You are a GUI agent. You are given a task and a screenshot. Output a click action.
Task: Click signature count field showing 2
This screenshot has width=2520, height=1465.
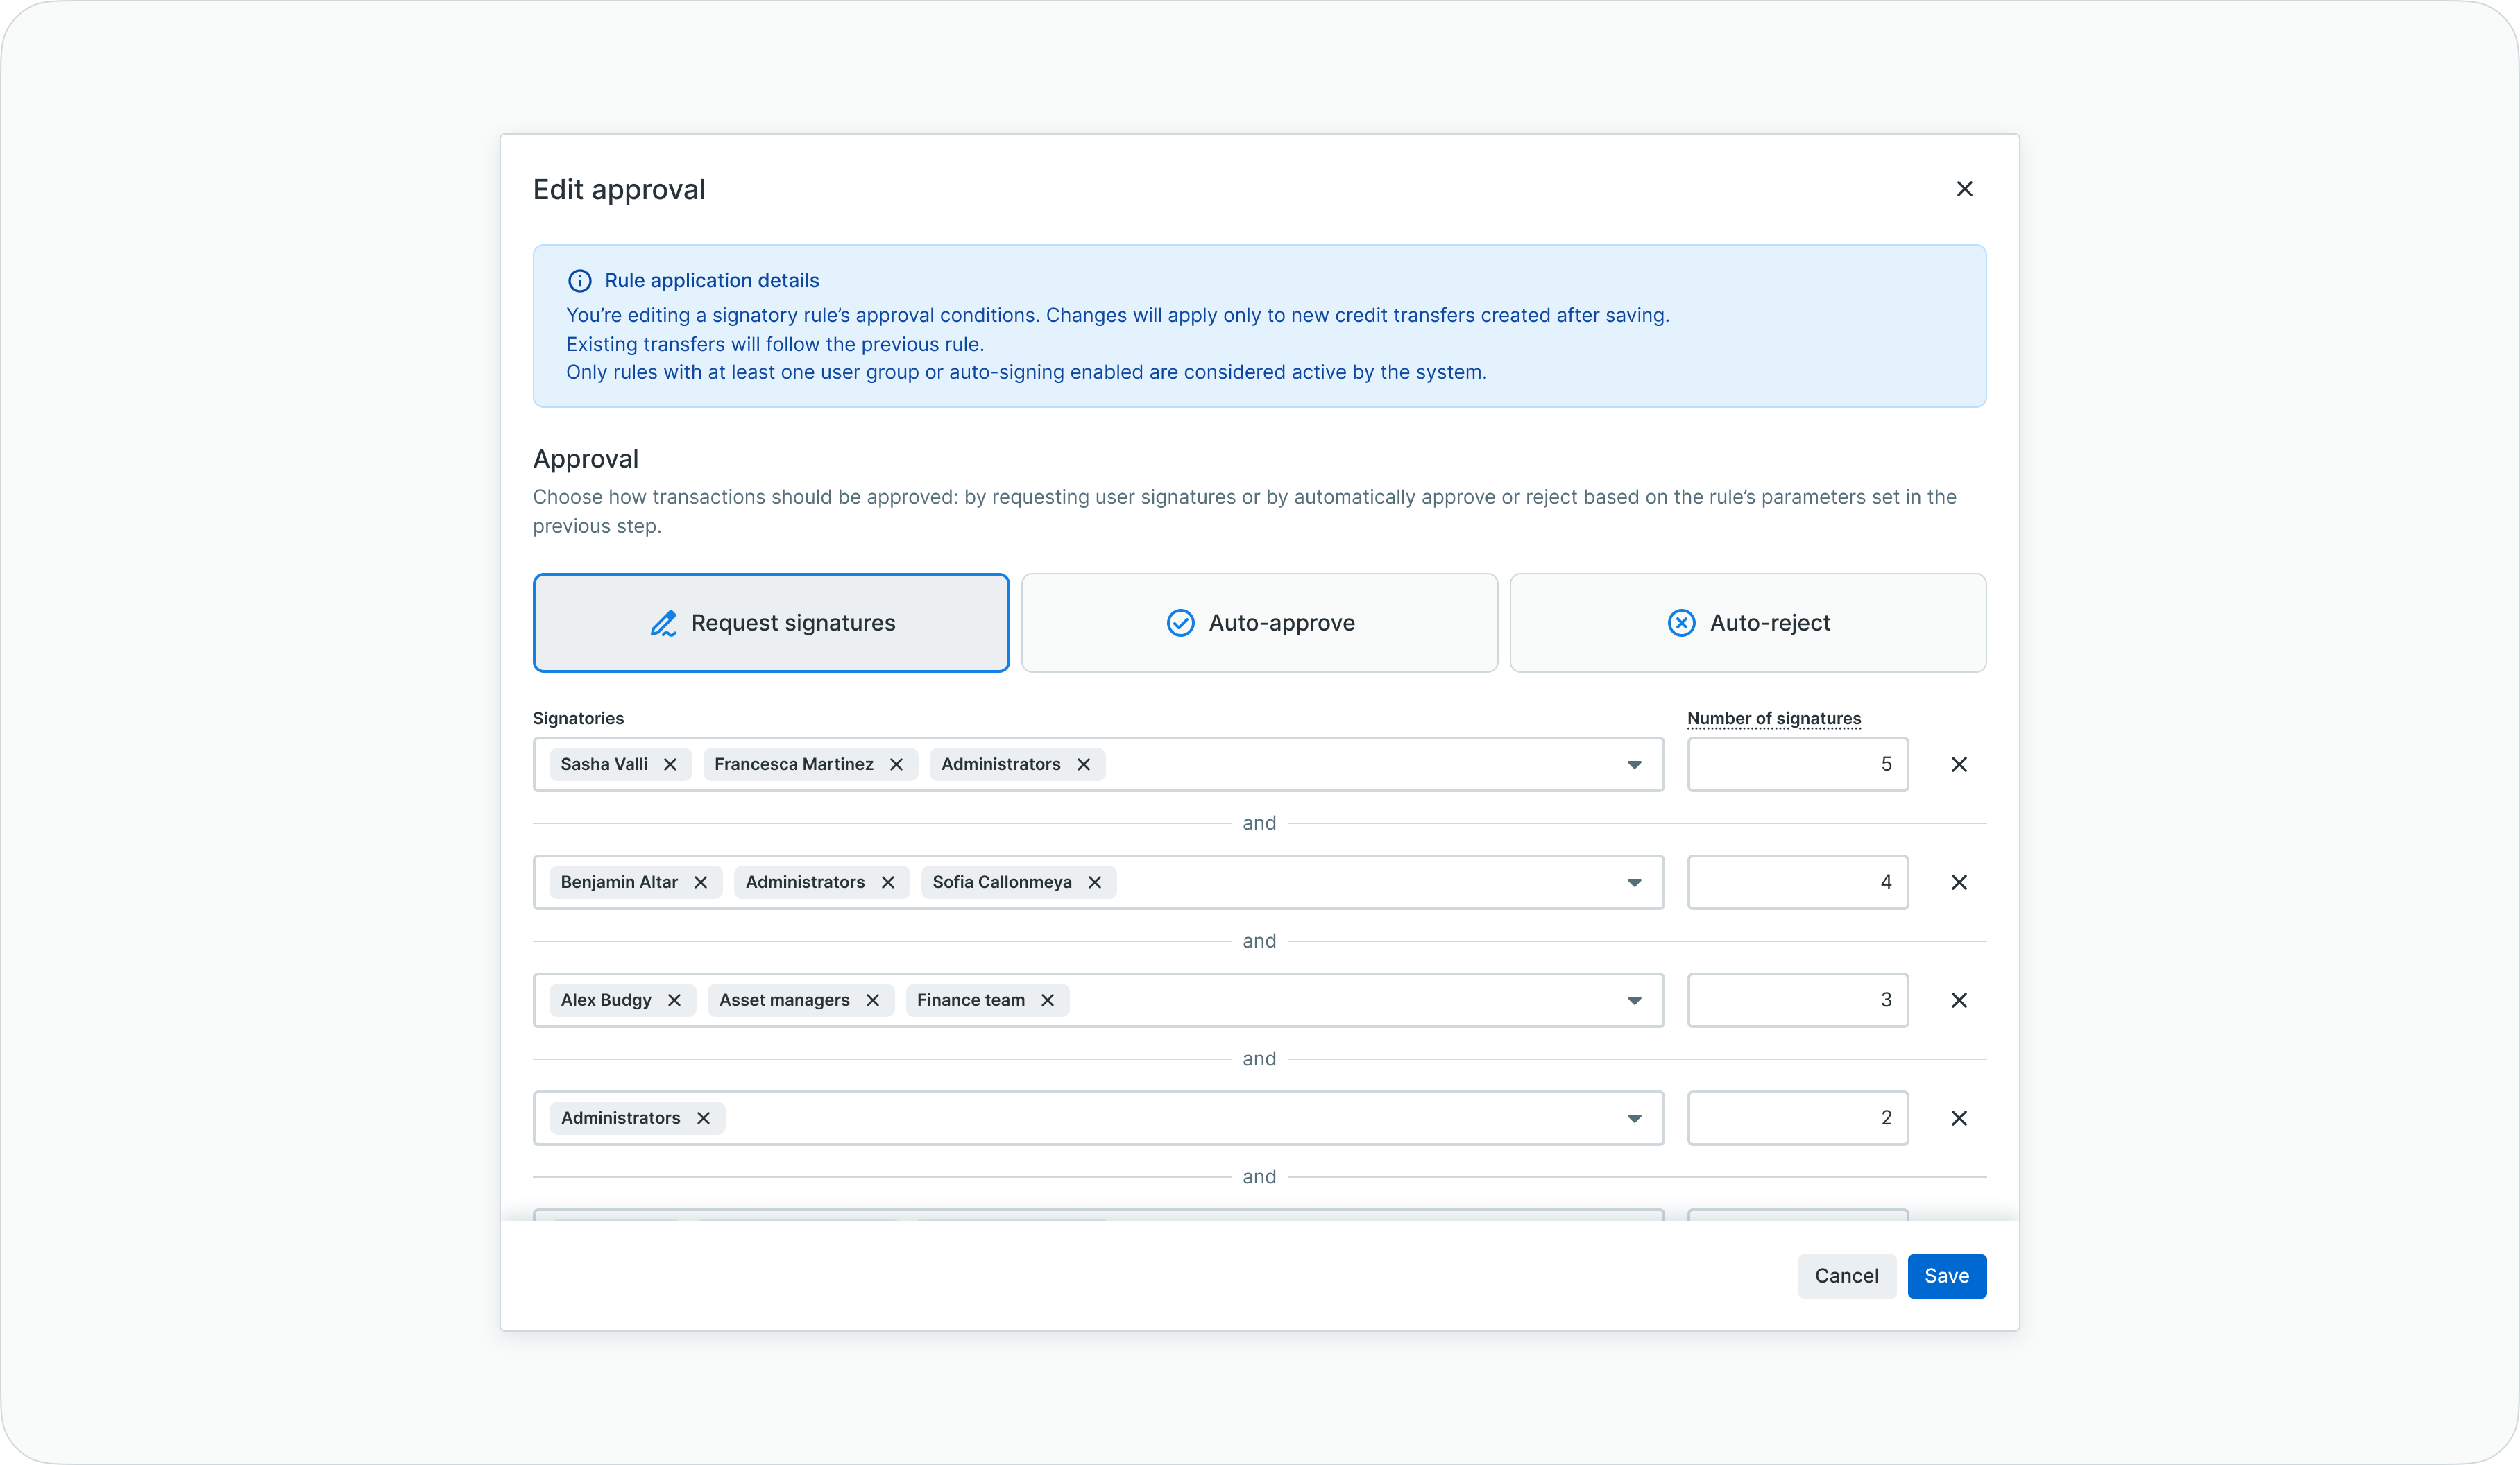pyautogui.click(x=1797, y=1118)
